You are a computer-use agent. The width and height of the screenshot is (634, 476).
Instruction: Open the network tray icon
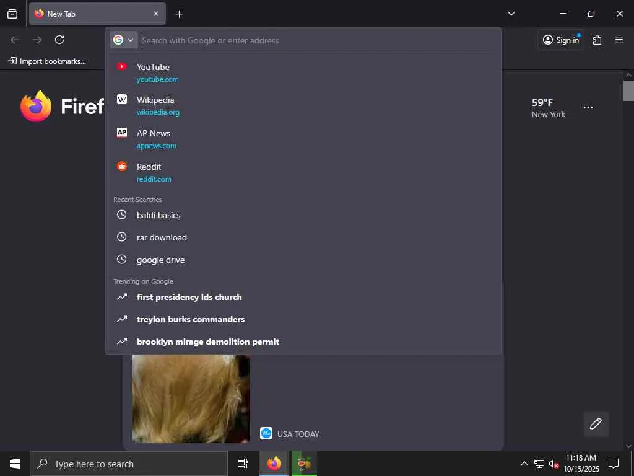click(539, 464)
